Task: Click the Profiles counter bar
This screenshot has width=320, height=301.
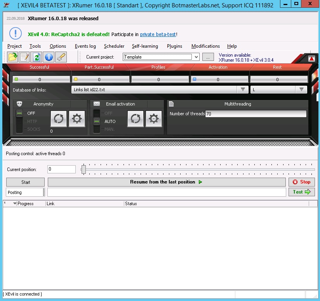Action: (160, 79)
